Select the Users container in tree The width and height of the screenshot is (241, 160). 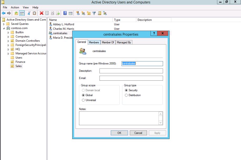click(x=19, y=58)
